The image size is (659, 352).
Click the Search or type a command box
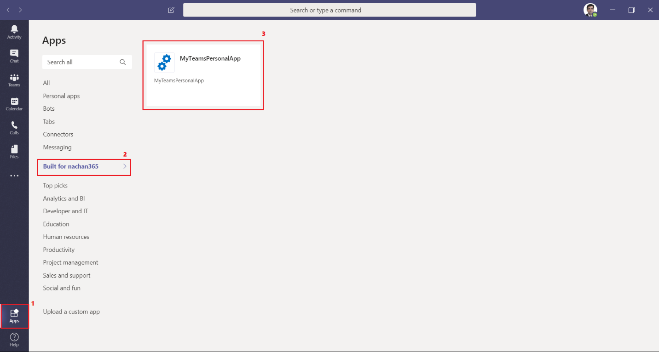[x=329, y=10]
